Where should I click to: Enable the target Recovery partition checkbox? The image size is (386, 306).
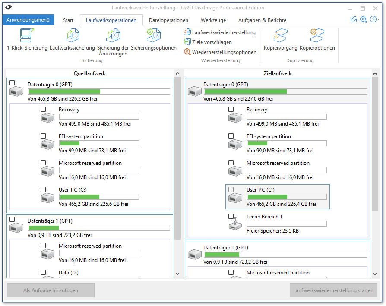231,109
